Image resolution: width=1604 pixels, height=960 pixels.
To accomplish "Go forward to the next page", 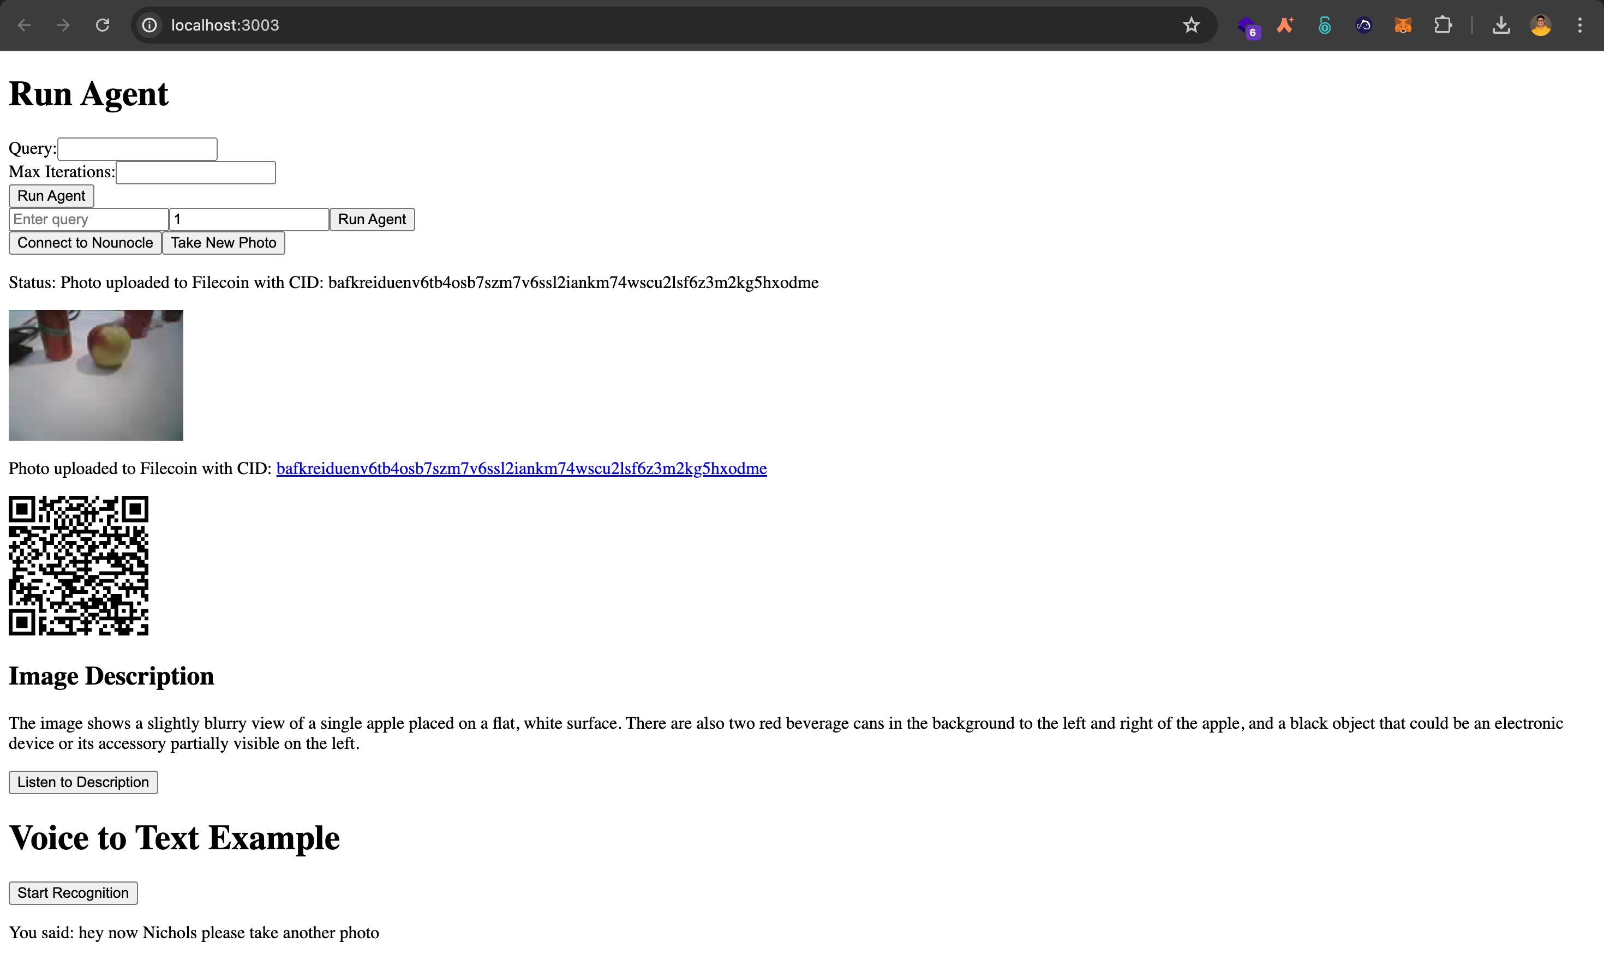I will (x=63, y=25).
